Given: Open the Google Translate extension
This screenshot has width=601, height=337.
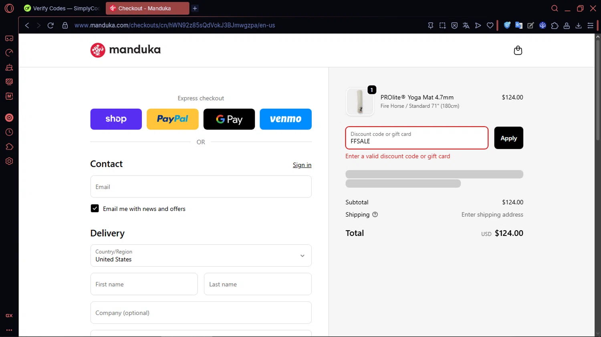Looking at the screenshot, I should (x=519, y=25).
